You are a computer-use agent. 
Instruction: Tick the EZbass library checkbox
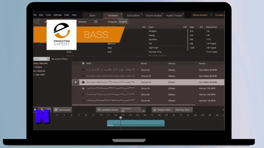coord(34,67)
